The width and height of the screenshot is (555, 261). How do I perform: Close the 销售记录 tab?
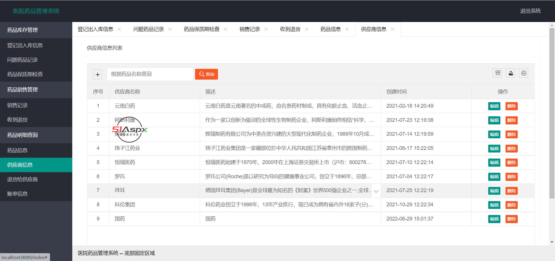[x=266, y=29]
